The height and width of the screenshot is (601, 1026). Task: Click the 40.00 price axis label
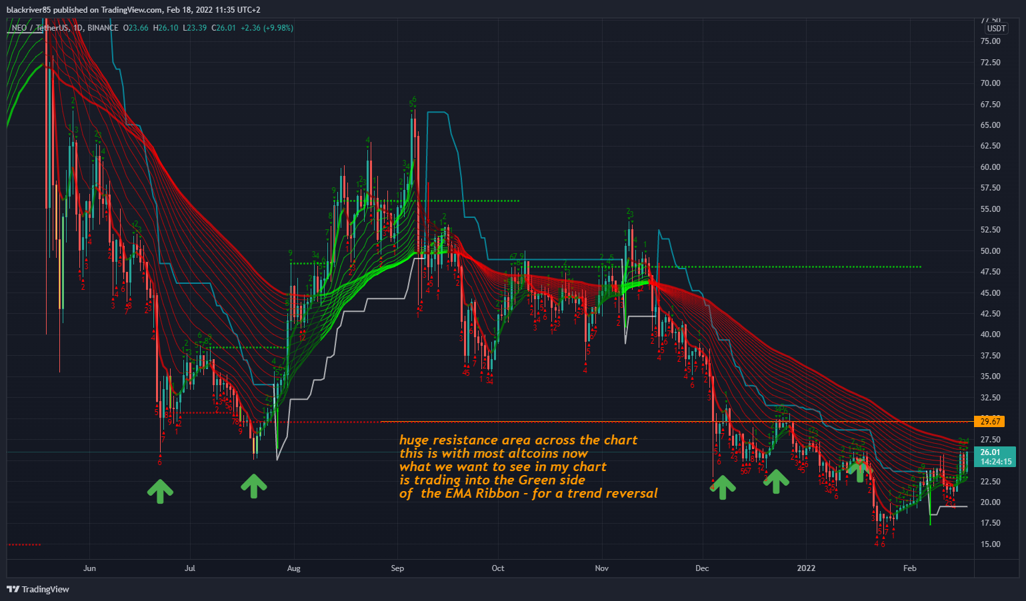tap(991, 334)
